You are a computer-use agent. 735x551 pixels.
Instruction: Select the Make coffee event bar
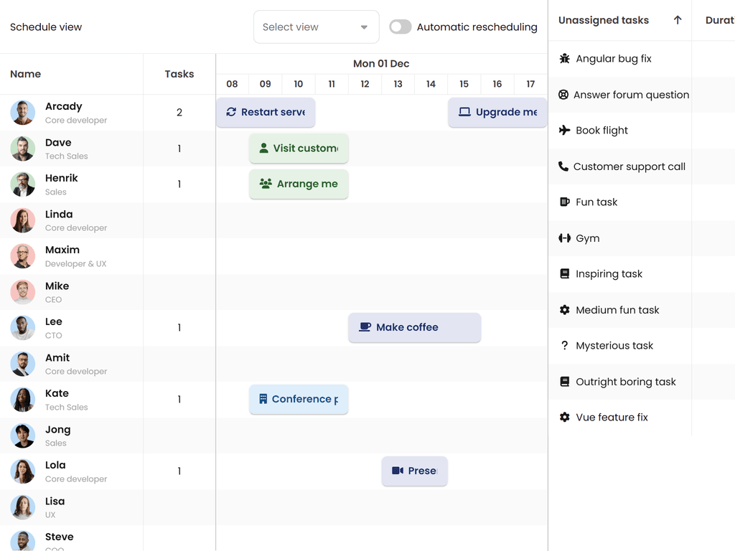click(x=414, y=328)
